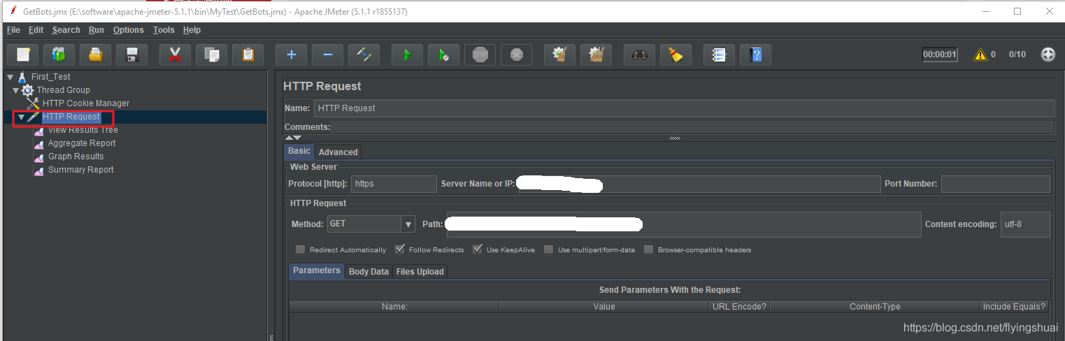Collapse the HTTP Request tree node

tap(22, 117)
